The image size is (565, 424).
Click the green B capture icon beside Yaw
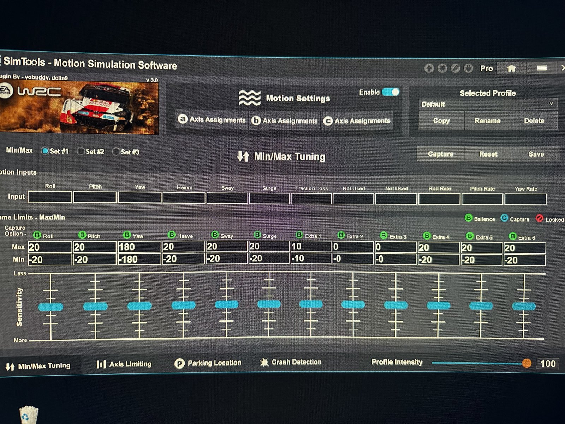coord(127,235)
